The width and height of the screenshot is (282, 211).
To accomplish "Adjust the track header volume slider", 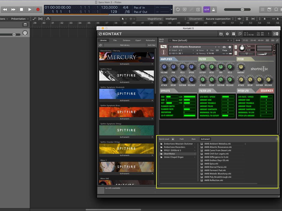I will coord(10,34).
